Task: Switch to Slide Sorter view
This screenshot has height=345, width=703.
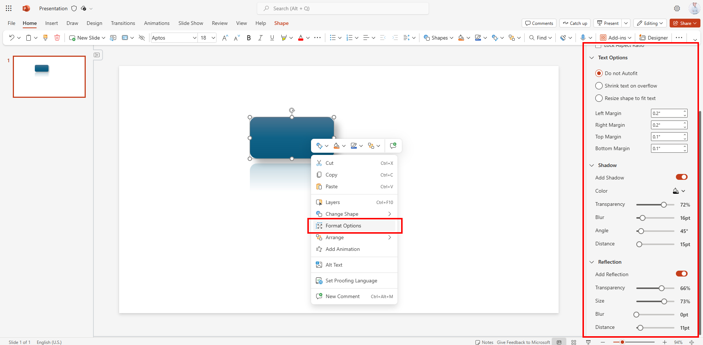Action: [574, 342]
